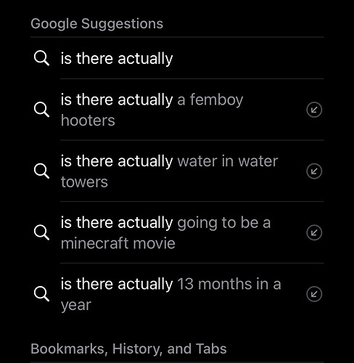This screenshot has width=354, height=363.
Task: Tap the word 'towers' in third suggestion
Action: 84,182
